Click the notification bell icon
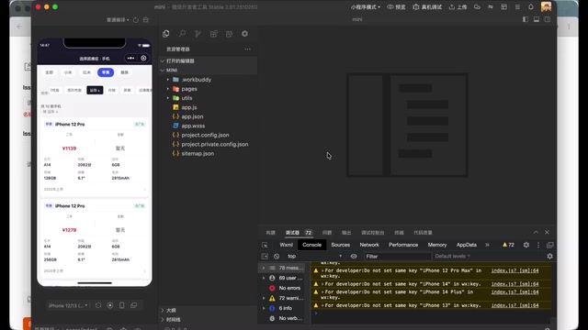Viewport: 588px width, 330px height. (x=531, y=7)
